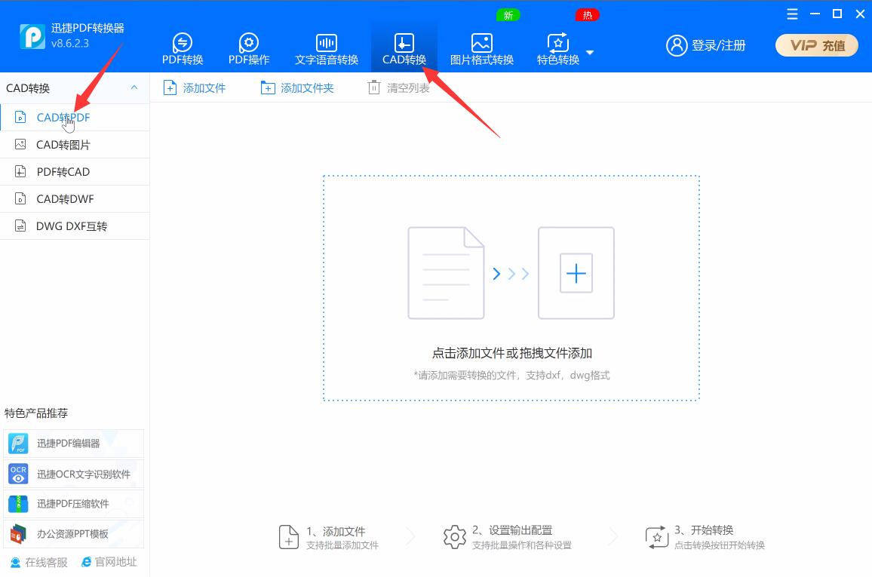Click the CAD转图片 image icon

point(20,145)
